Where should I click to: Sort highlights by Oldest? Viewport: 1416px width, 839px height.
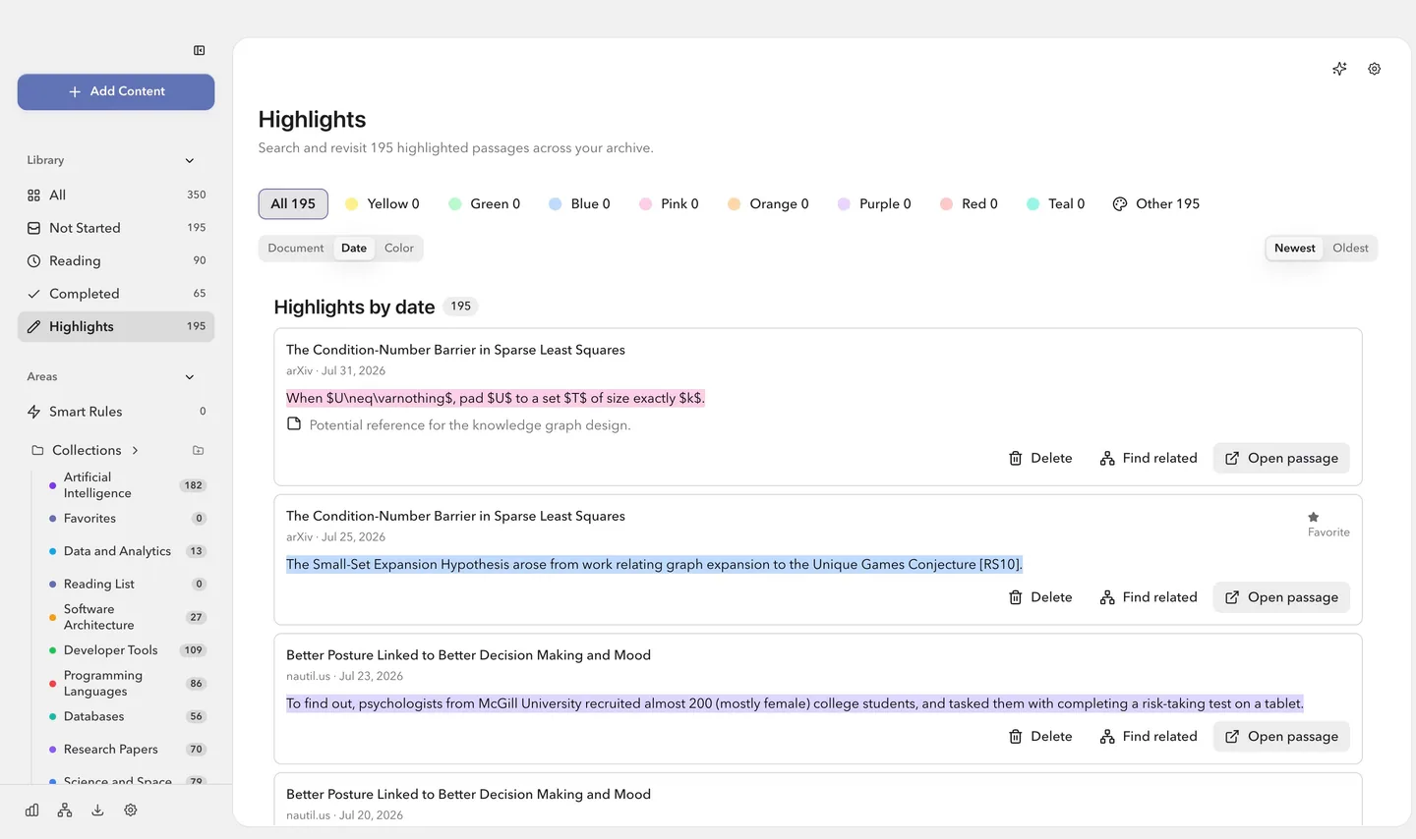tap(1350, 249)
